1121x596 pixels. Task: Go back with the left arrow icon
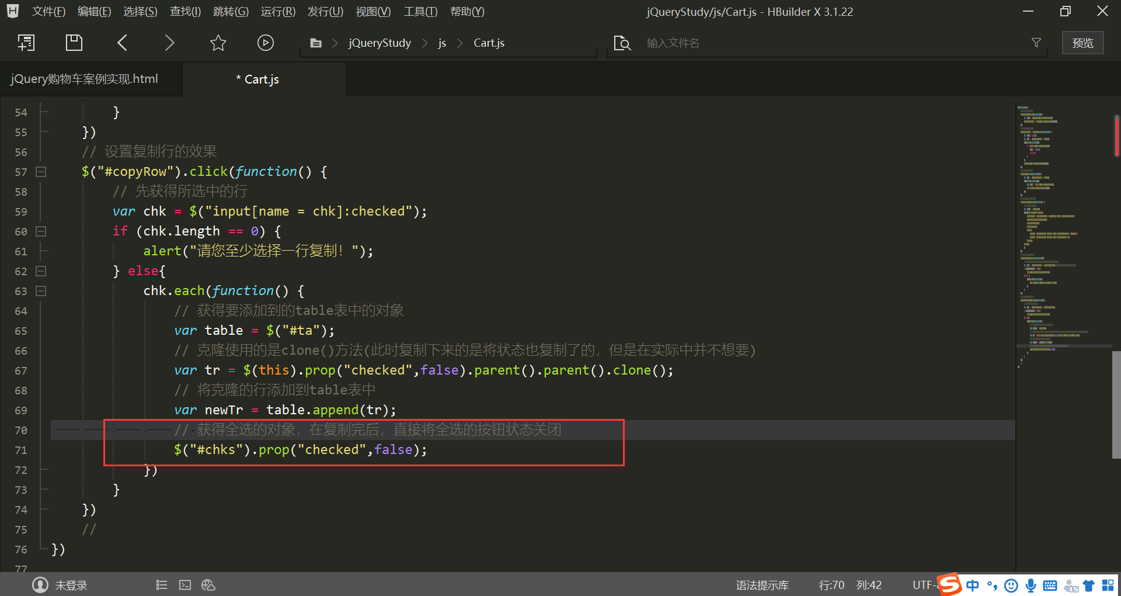pos(122,43)
